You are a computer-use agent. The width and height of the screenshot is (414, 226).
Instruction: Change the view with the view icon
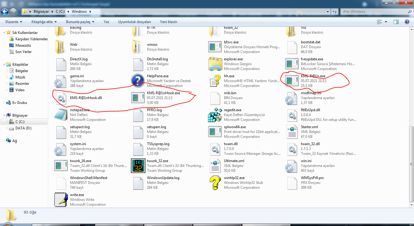point(379,22)
